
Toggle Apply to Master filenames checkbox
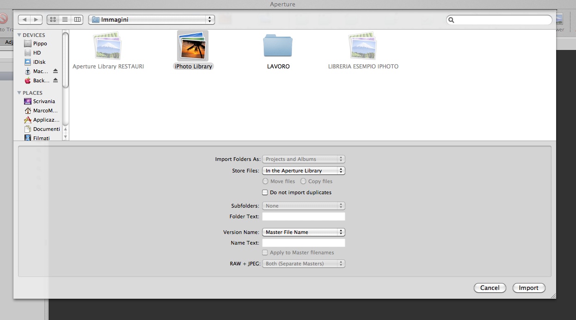(265, 252)
